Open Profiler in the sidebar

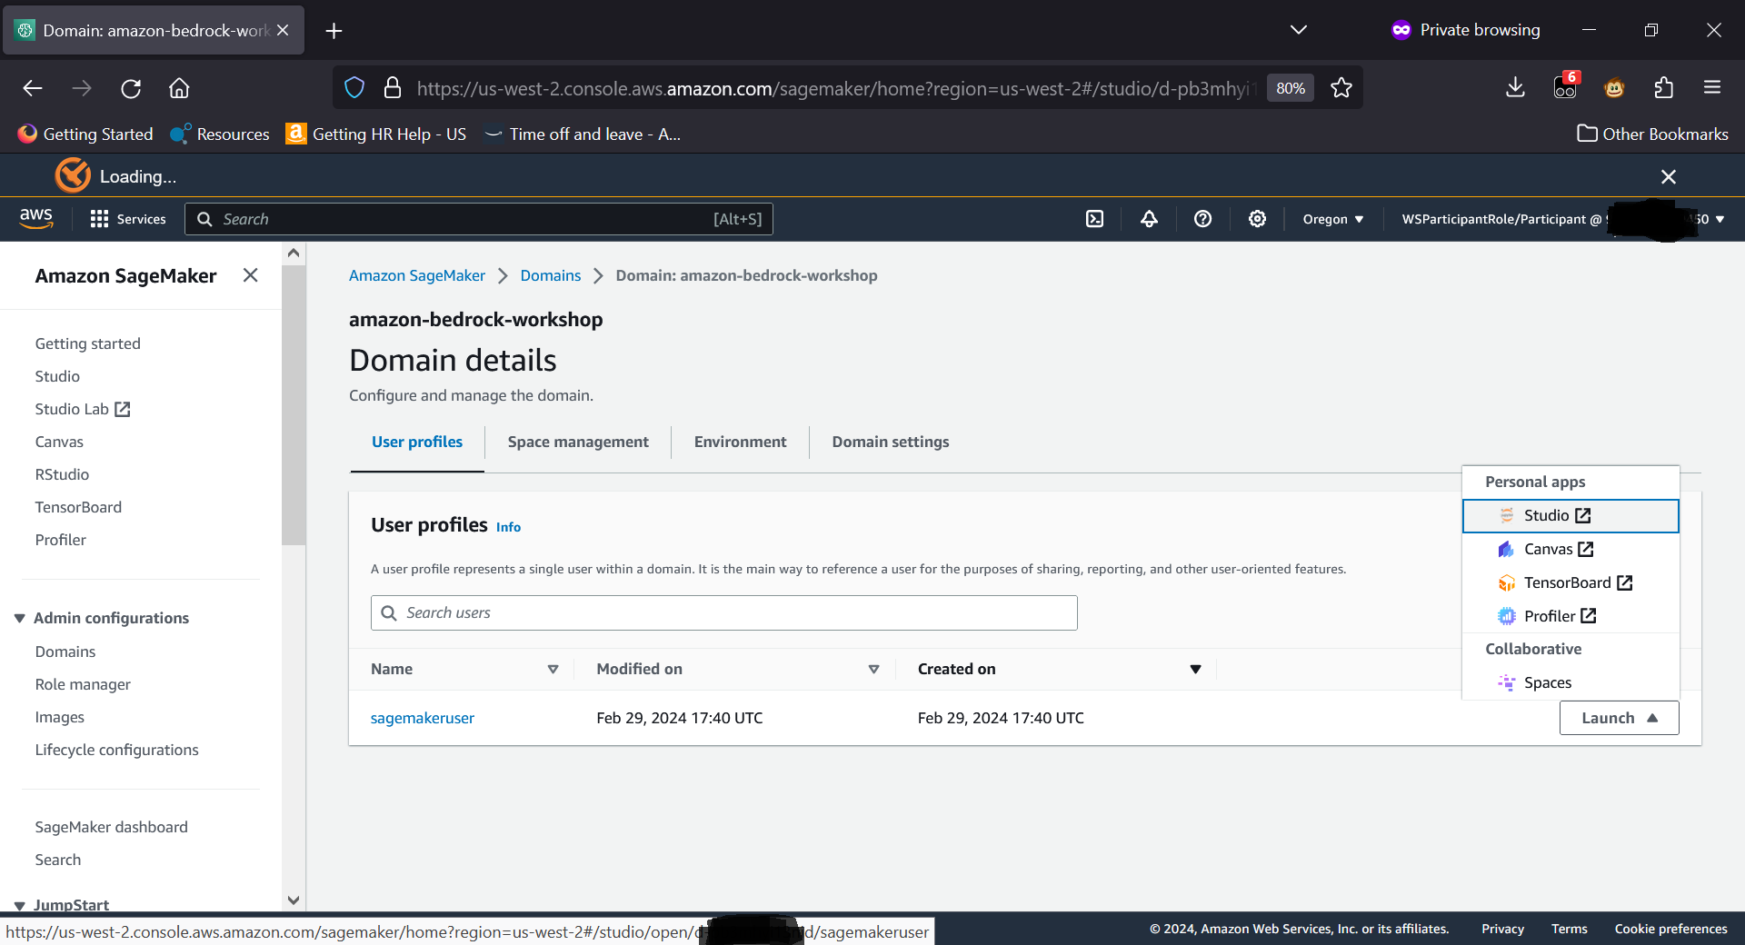pos(61,540)
